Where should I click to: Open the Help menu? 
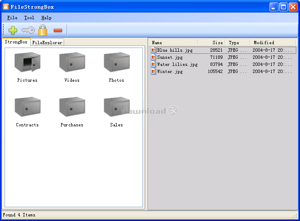pos(46,18)
